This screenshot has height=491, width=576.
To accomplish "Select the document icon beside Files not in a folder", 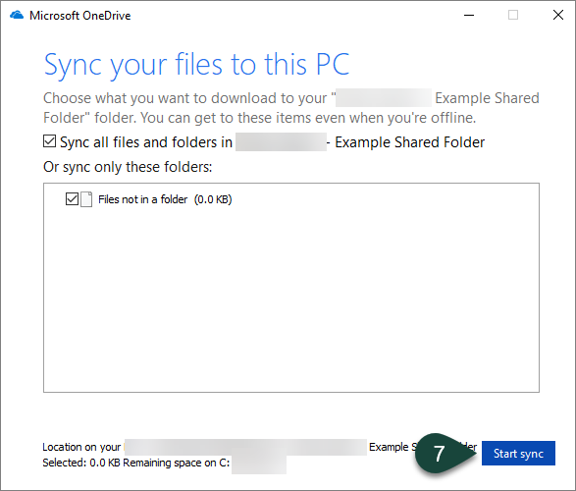I will click(x=86, y=199).
